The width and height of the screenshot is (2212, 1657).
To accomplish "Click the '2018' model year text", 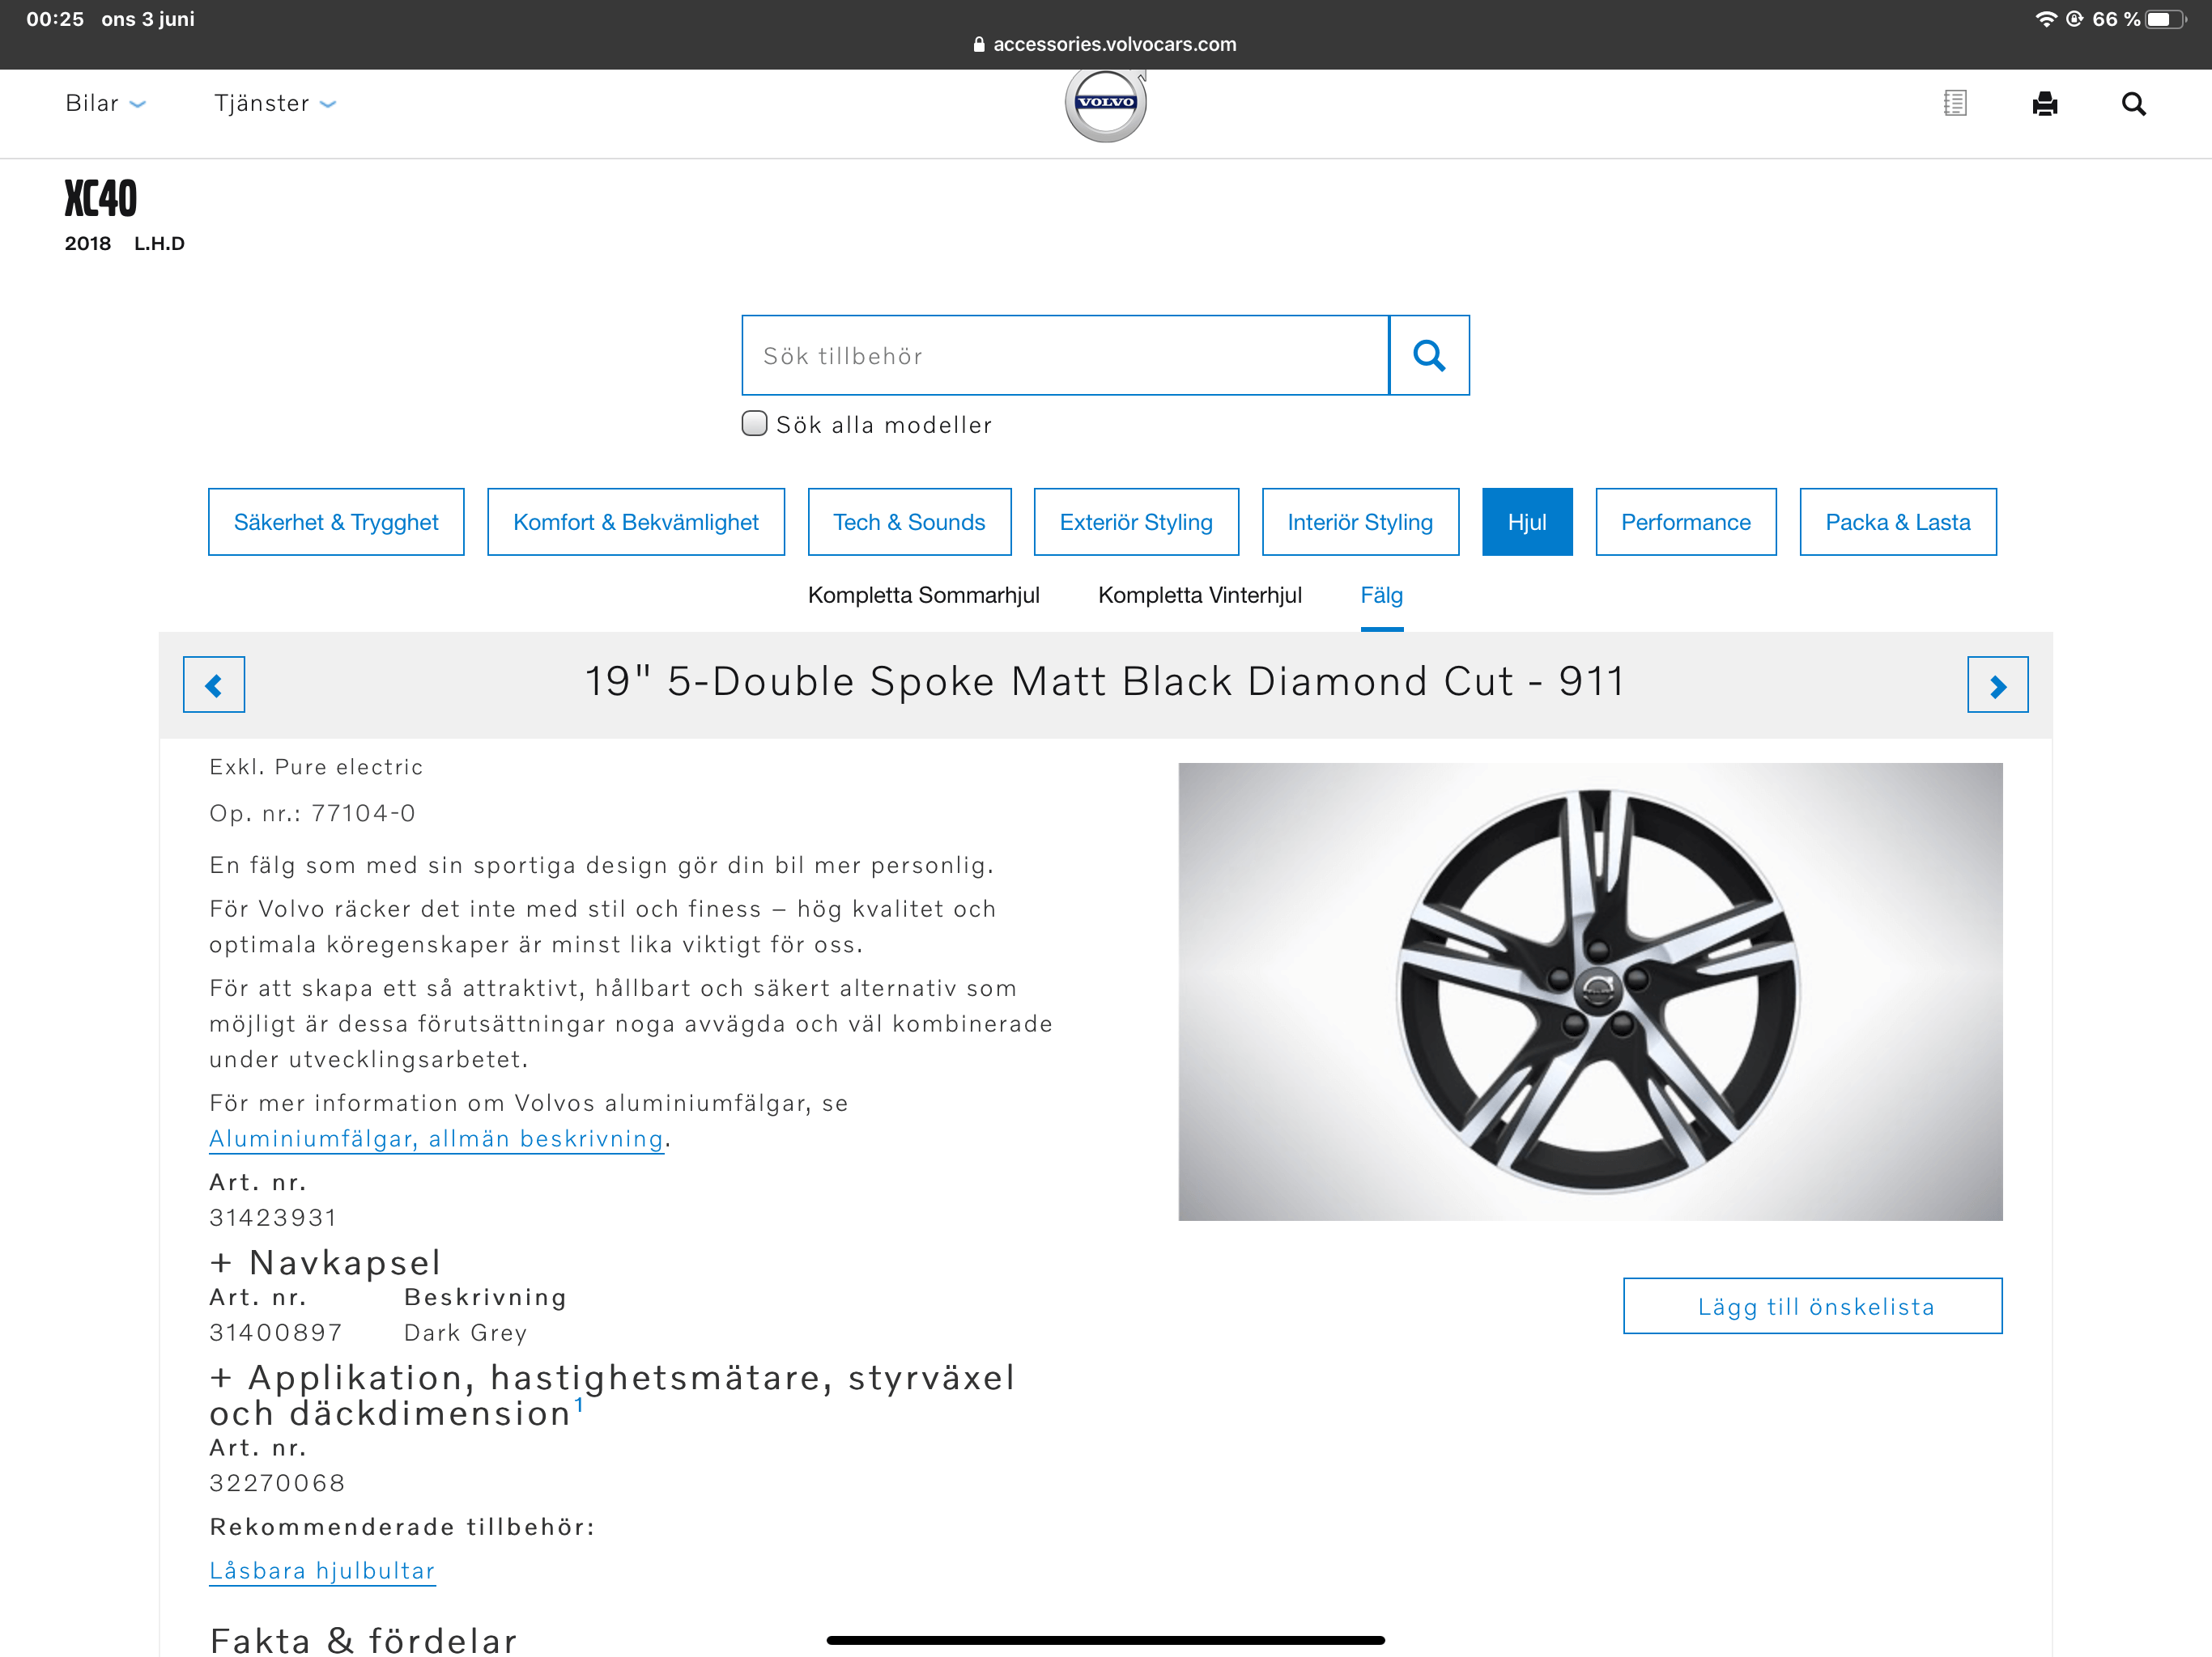I will [88, 243].
